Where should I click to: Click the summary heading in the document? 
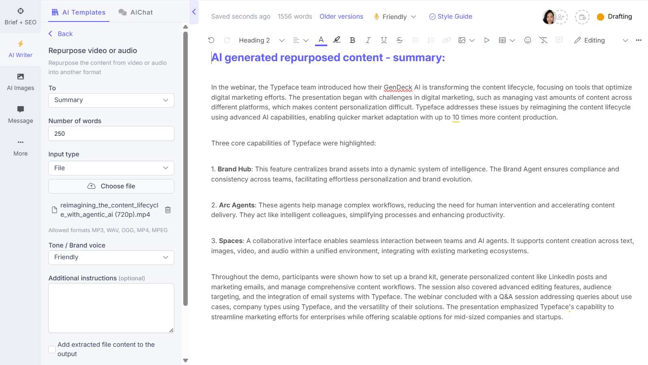coord(328,58)
